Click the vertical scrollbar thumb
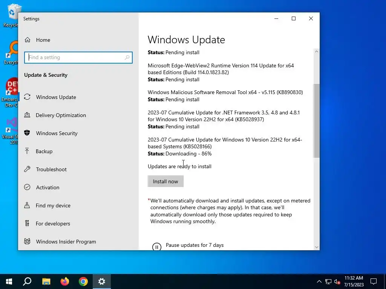386x289 pixels. pos(317,121)
